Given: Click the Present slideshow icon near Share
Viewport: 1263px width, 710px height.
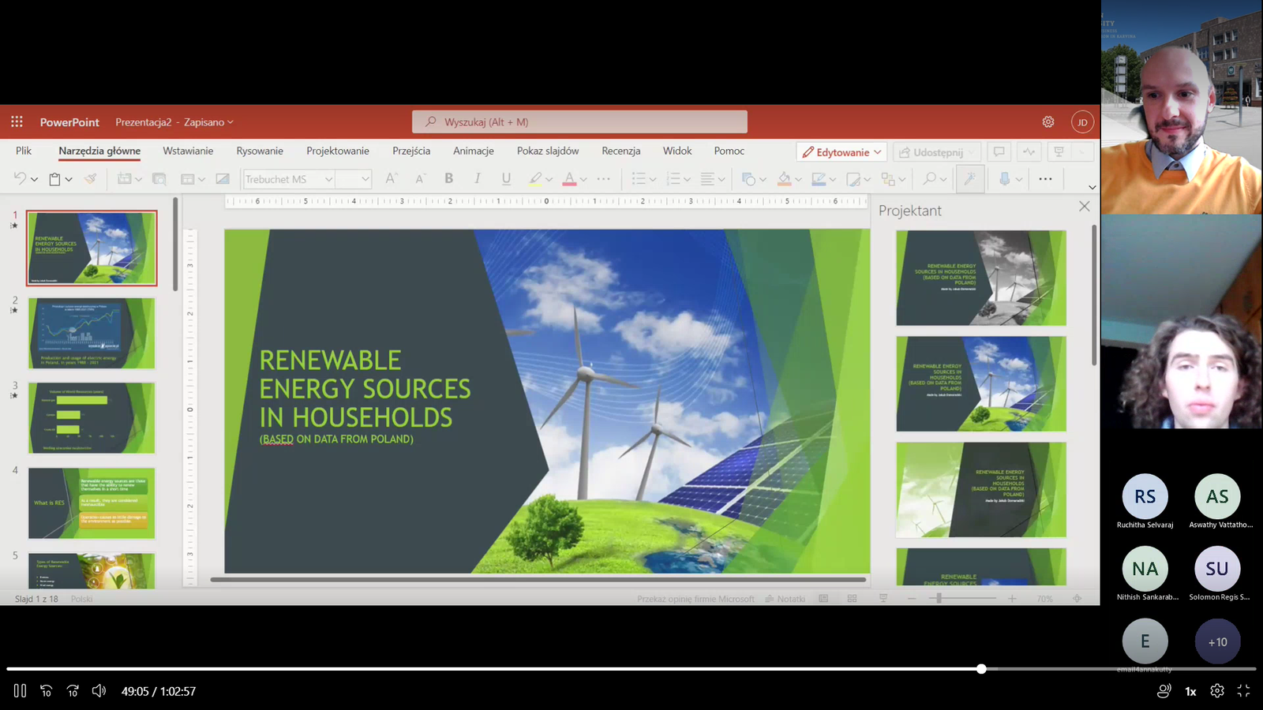Looking at the screenshot, I should tap(1059, 151).
